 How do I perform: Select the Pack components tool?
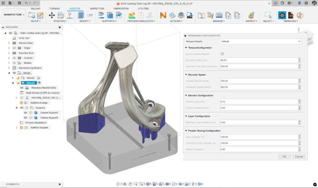[60, 15]
